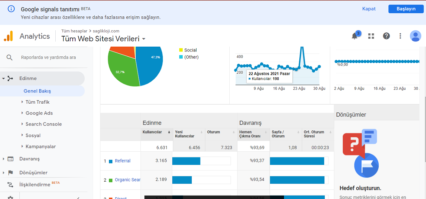Click the Kapat link in banner
Image resolution: width=426 pixels, height=199 pixels.
pyautogui.click(x=369, y=9)
